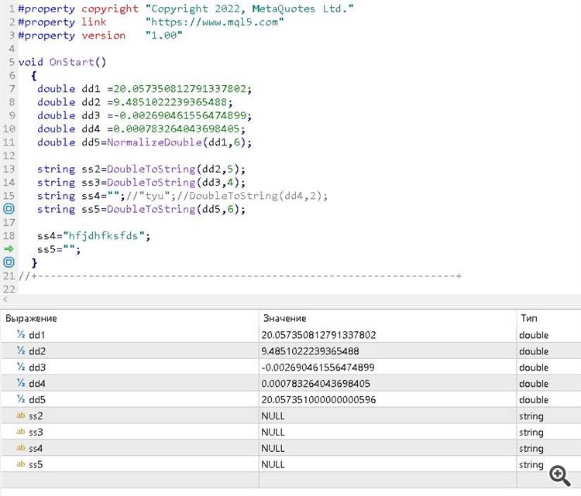Click the double-type icon beside dd4
This screenshot has height=496, width=581.
point(21,383)
